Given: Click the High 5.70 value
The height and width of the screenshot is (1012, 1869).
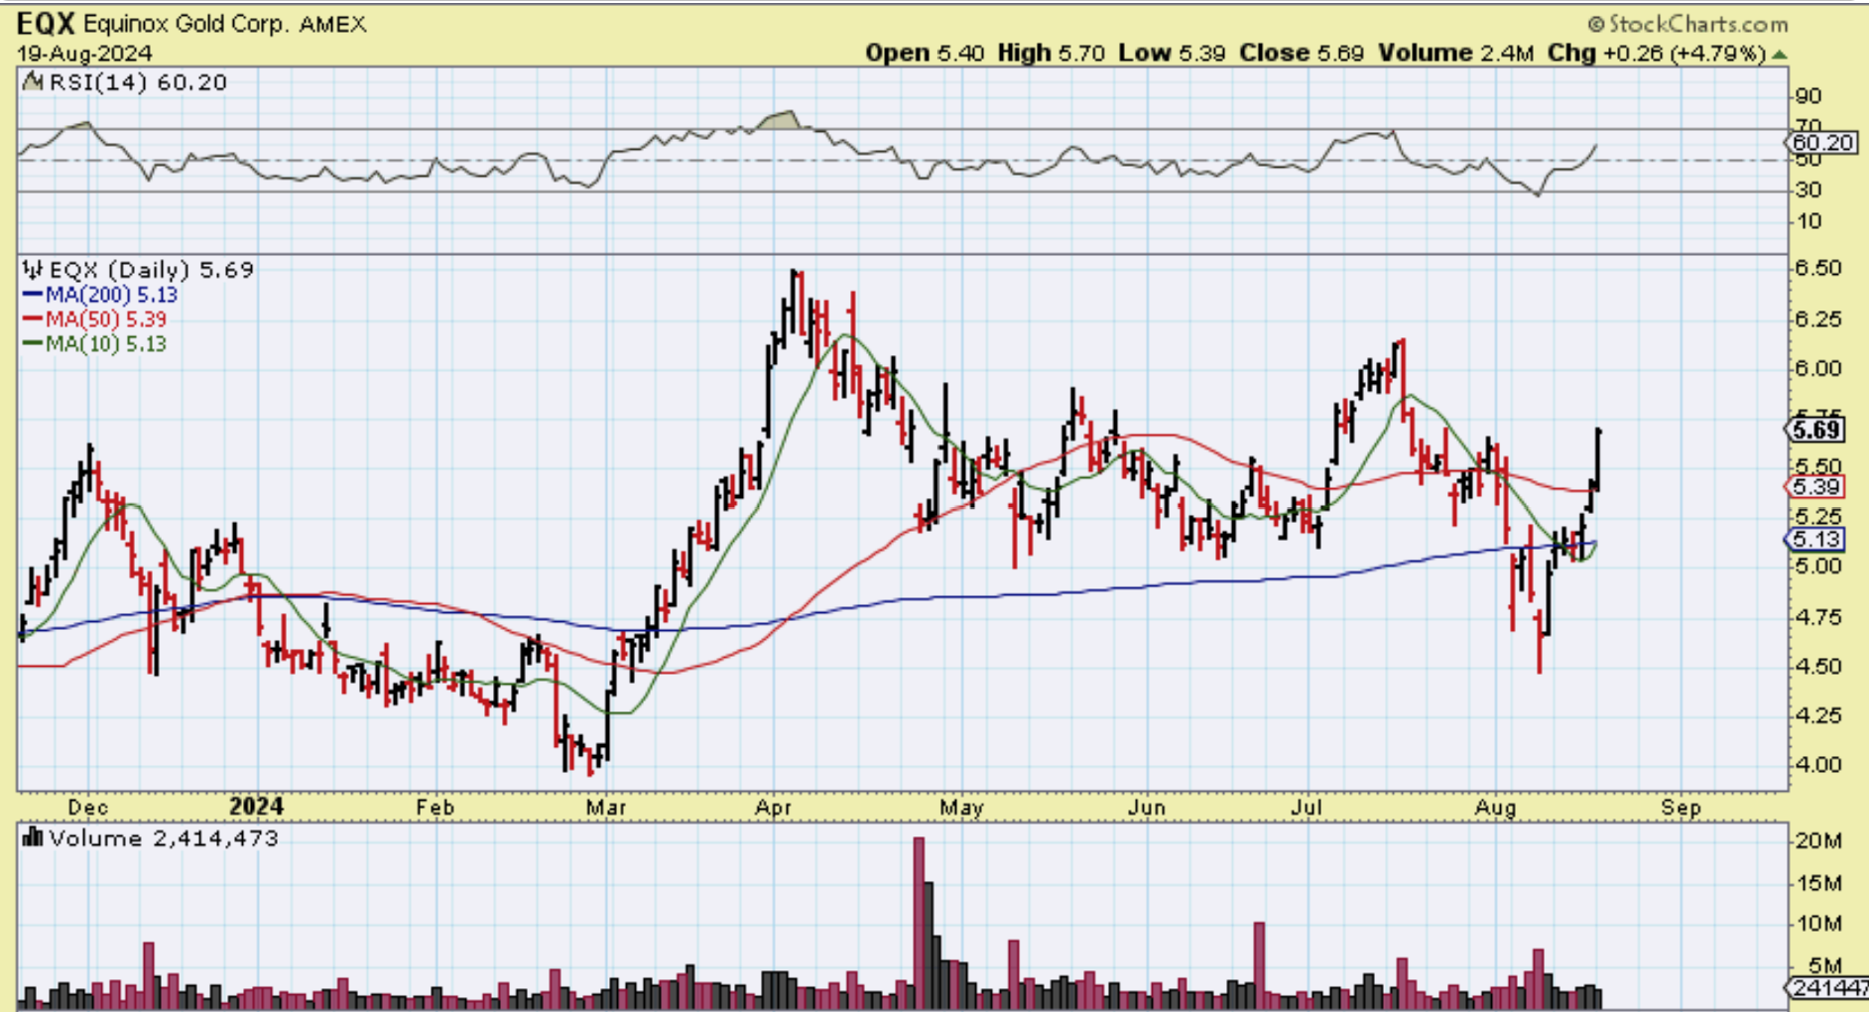Looking at the screenshot, I should (1051, 53).
